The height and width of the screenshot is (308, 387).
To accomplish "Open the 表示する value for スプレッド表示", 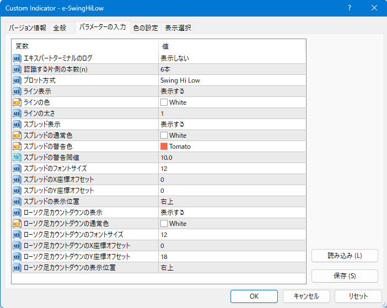I will 232,125.
